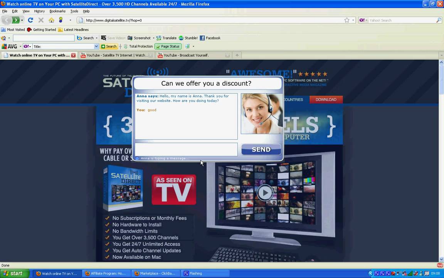Image resolution: width=444 pixels, height=278 pixels.
Task: Open the Tools menu
Action: [x=74, y=11]
